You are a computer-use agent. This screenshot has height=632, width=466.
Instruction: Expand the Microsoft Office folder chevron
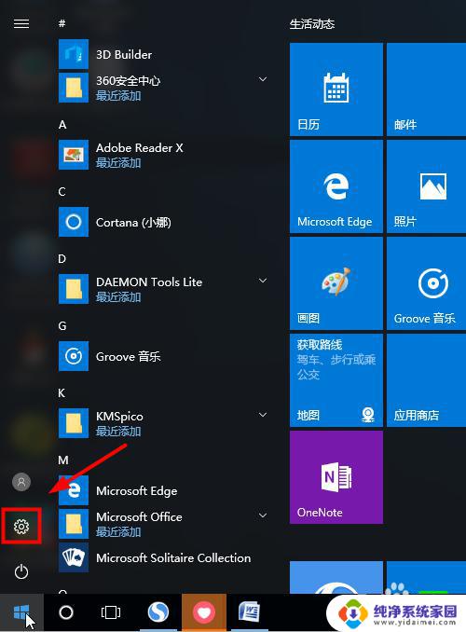coord(263,515)
